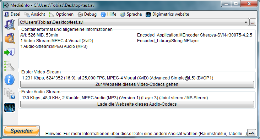Open the Sprache language menu
The width and height of the screenshot is (260, 139).
tap(131, 15)
